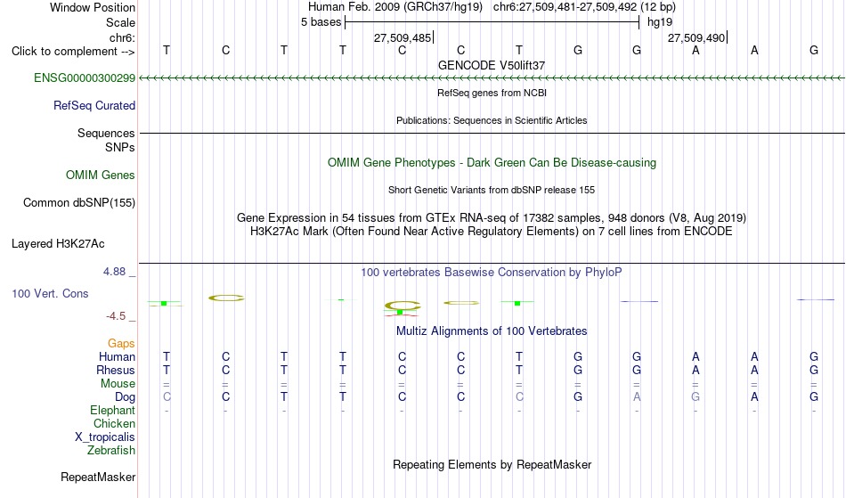Click the OMIM Genes track label
The image size is (846, 498).
[100, 176]
